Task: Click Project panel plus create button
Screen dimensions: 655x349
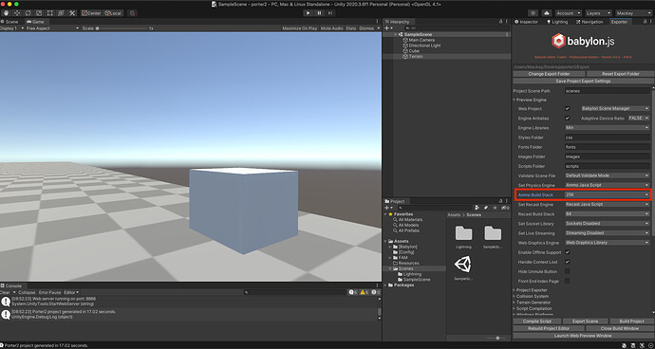Action: point(387,208)
